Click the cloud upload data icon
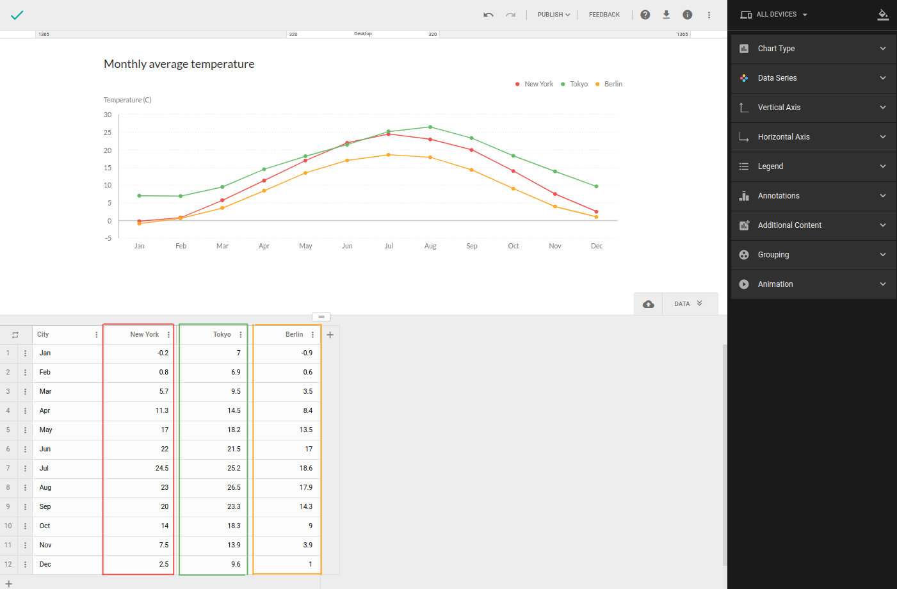897x589 pixels. pyautogui.click(x=649, y=304)
